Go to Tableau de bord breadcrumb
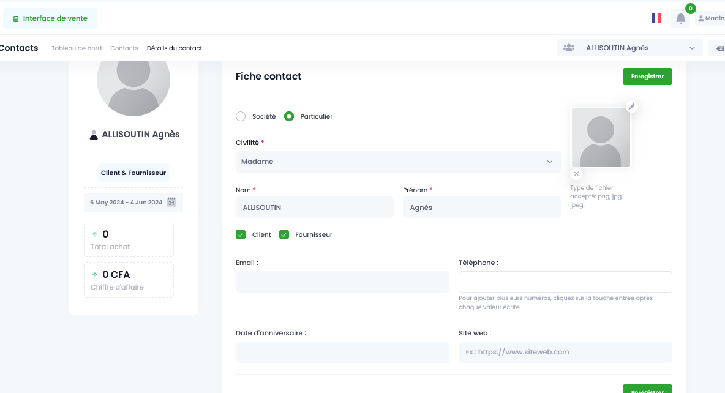This screenshot has width=725, height=393. pos(77,48)
